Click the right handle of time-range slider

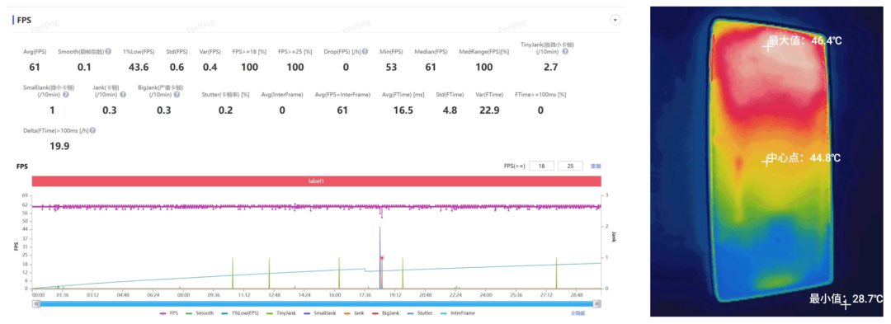point(596,303)
